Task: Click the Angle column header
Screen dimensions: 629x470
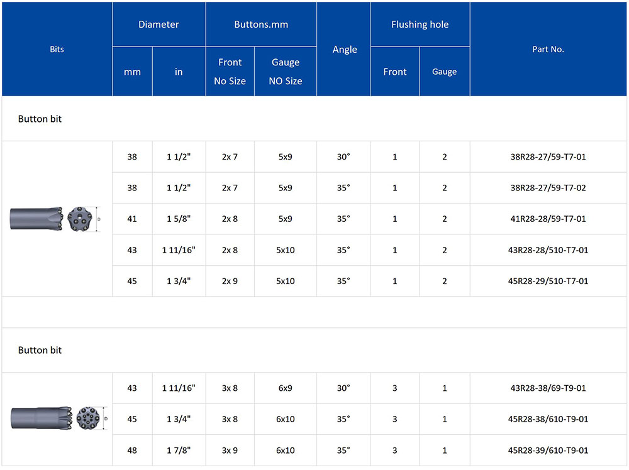Action: click(344, 49)
